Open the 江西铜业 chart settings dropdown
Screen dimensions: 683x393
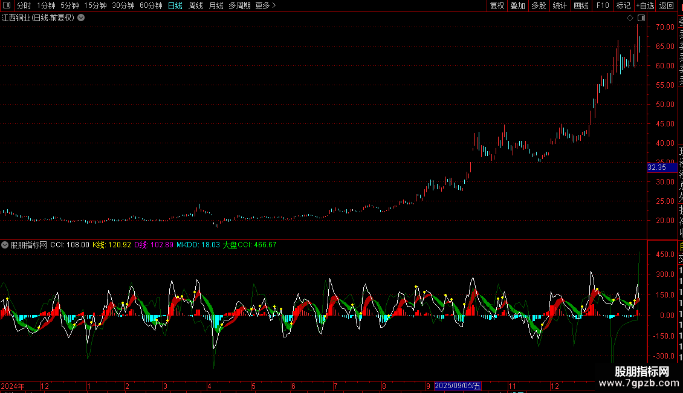tap(81, 18)
